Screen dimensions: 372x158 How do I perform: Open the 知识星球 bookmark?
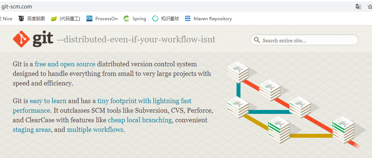[x=166, y=18]
